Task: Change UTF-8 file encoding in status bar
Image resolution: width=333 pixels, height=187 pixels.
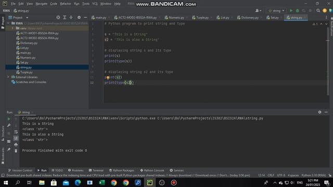Action: [281, 176]
